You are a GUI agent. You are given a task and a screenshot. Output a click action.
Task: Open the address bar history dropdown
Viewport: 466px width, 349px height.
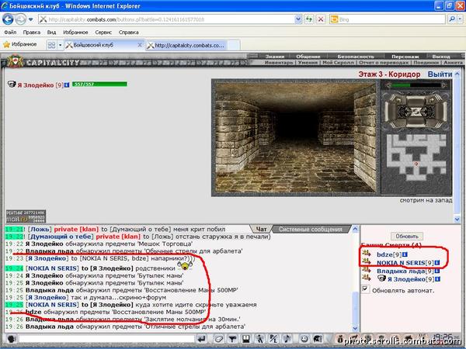tap(298, 19)
